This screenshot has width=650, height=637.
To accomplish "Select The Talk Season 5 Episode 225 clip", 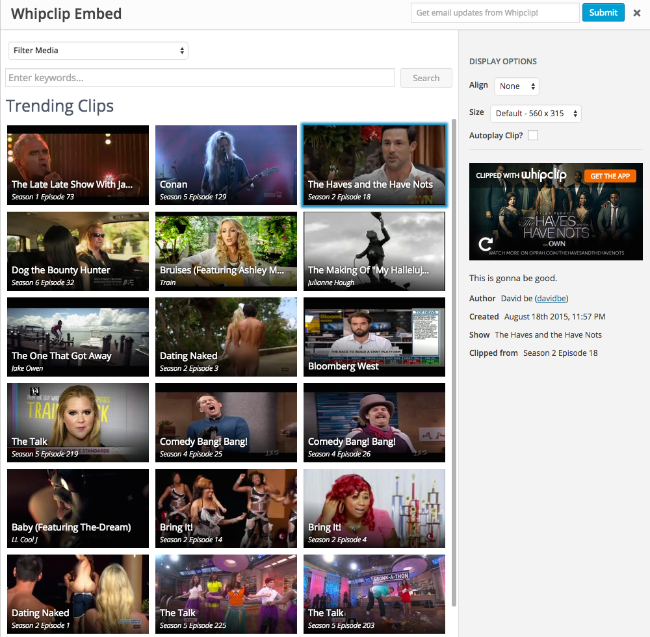I will click(x=226, y=594).
